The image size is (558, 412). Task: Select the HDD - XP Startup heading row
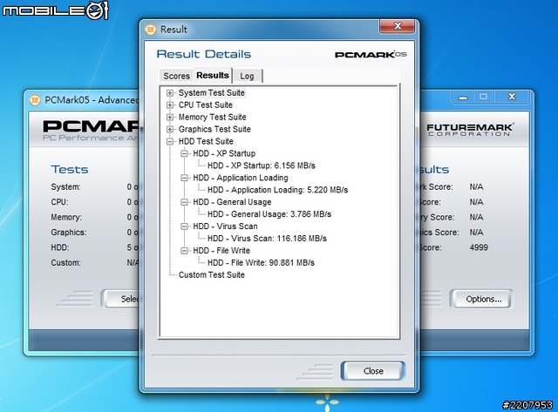tap(224, 153)
